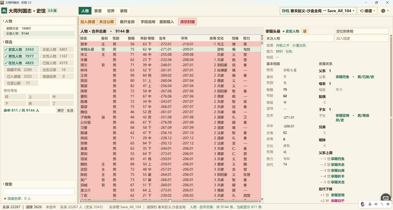Screen dimensions: 393x210
Task: Open descendant link 挛鞮日芒
Action: pos(338,201)
